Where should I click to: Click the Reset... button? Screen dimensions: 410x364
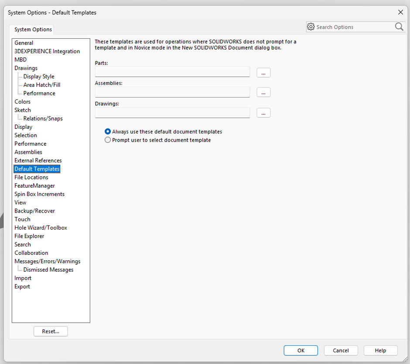click(x=51, y=331)
